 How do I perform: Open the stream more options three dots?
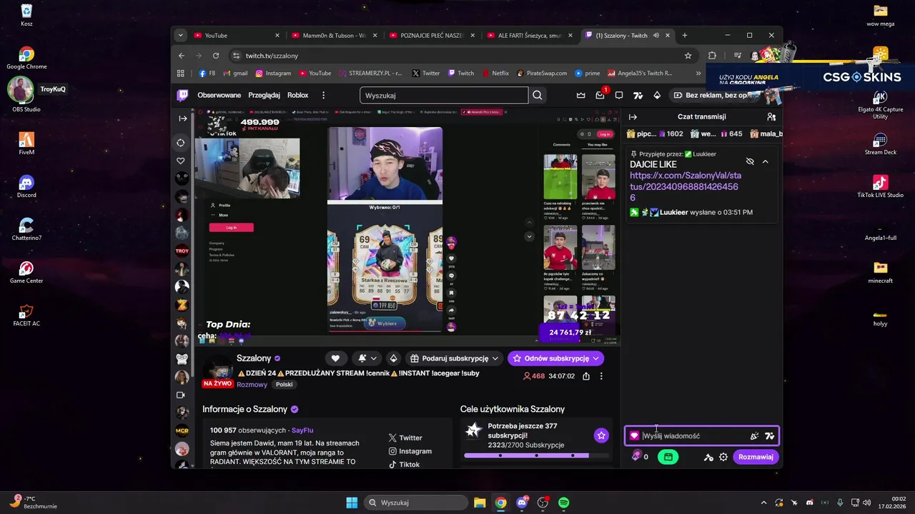click(601, 376)
